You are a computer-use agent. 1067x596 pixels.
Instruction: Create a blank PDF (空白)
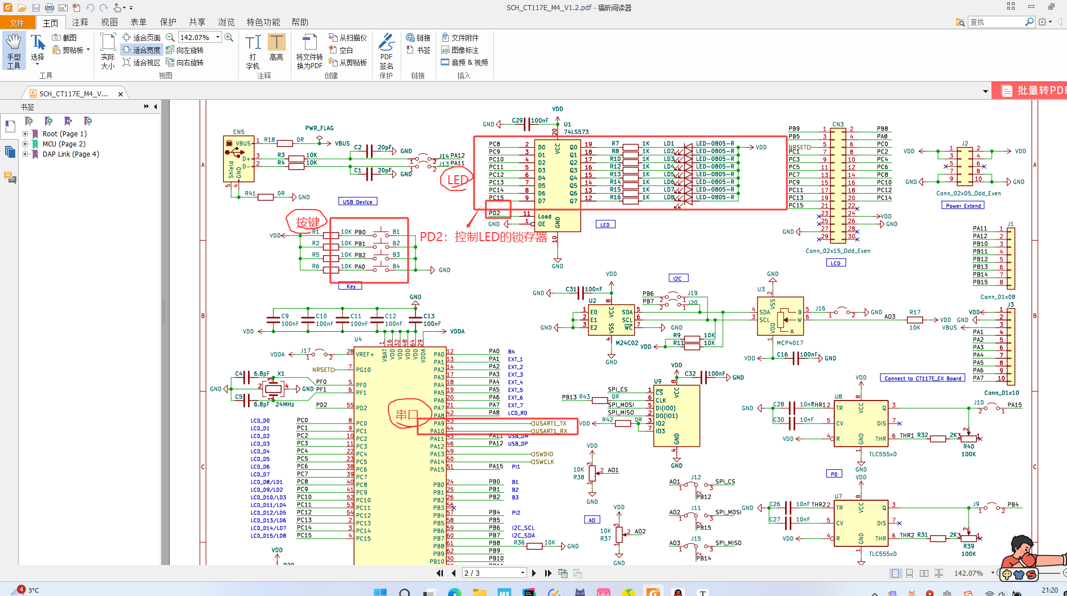tap(341, 50)
